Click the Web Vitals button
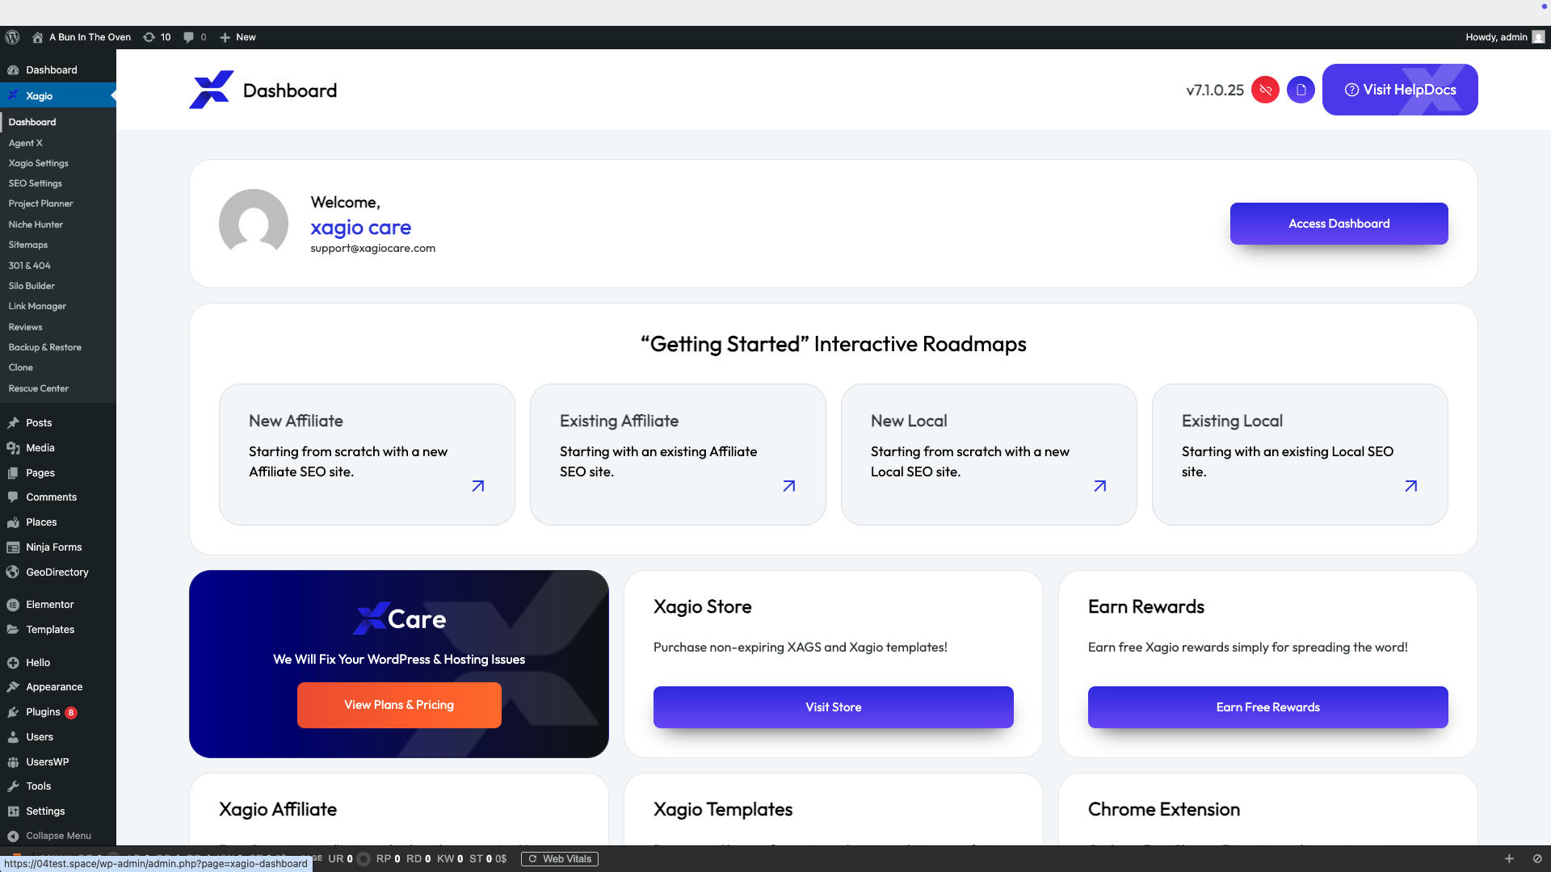The image size is (1551, 872). (560, 859)
